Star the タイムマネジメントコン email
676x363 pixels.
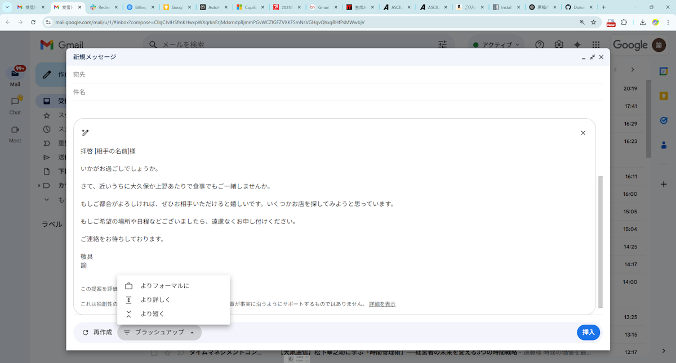click(x=167, y=353)
